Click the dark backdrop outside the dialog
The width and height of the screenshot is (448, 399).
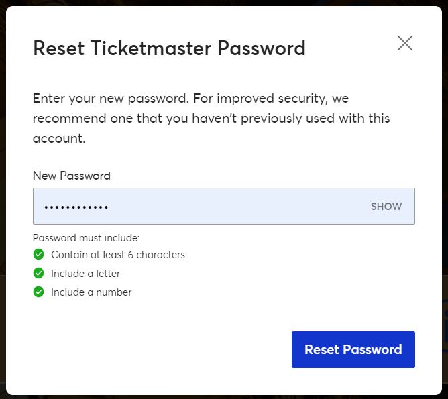[2, 200]
